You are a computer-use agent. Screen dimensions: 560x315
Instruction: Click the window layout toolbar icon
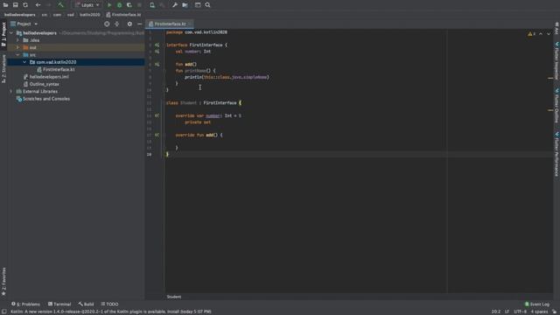[198, 5]
